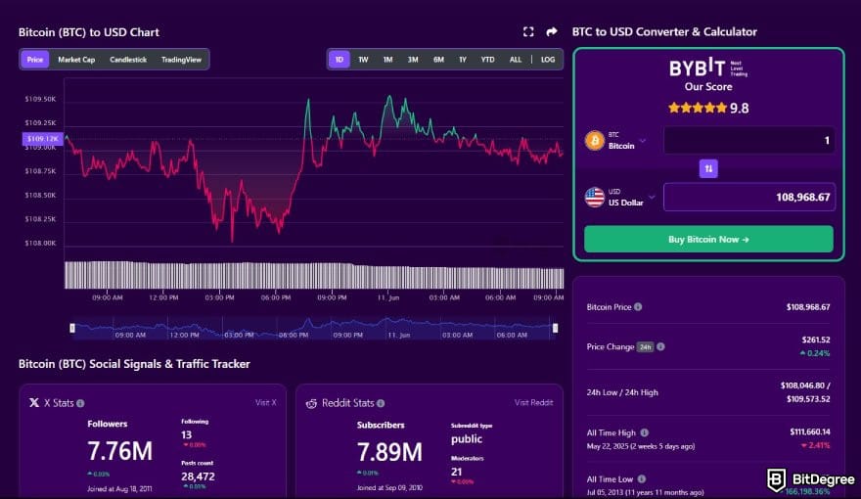Switch chart to Candlestick view
The image size is (861, 499).
pos(128,60)
